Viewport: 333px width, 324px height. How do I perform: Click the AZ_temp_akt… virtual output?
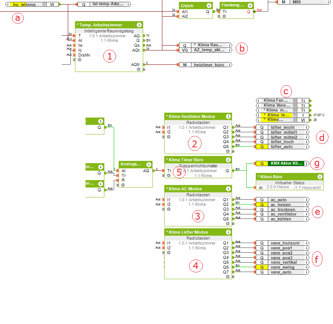[205, 50]
